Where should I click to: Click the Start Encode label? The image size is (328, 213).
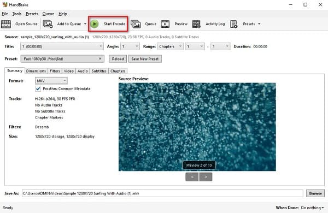click(x=114, y=24)
